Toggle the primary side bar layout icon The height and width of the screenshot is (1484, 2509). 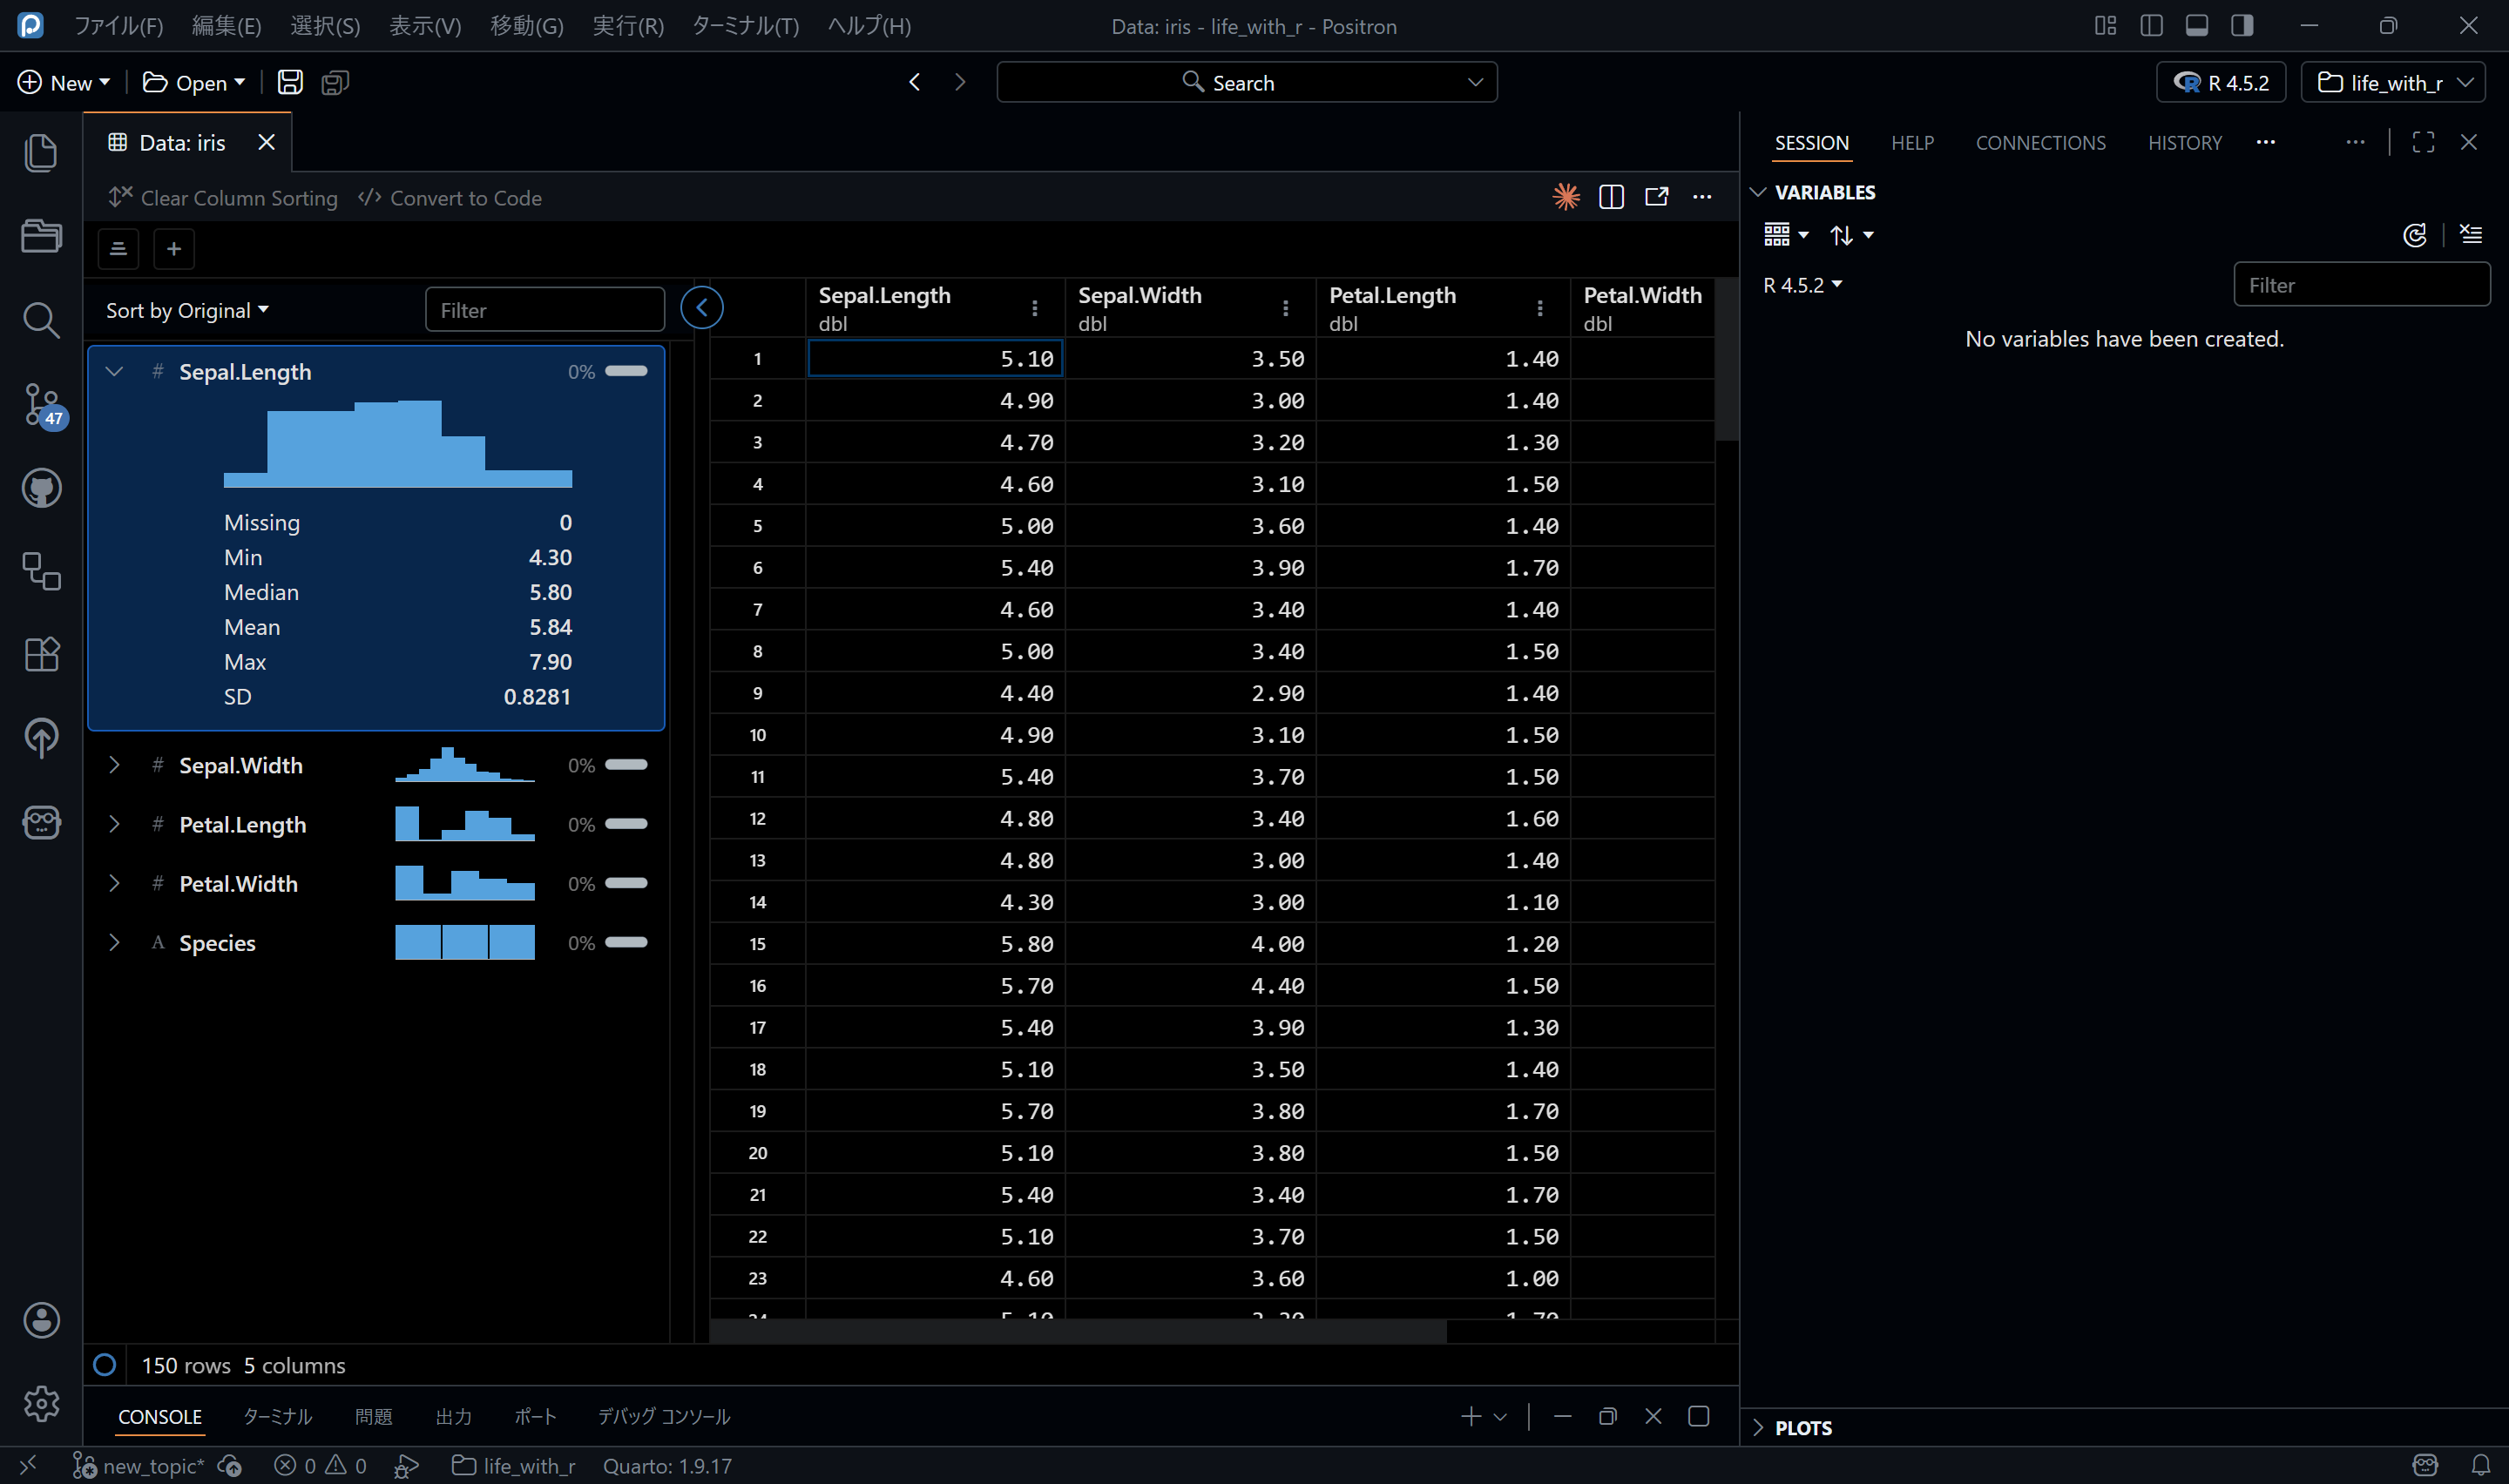tap(2151, 26)
